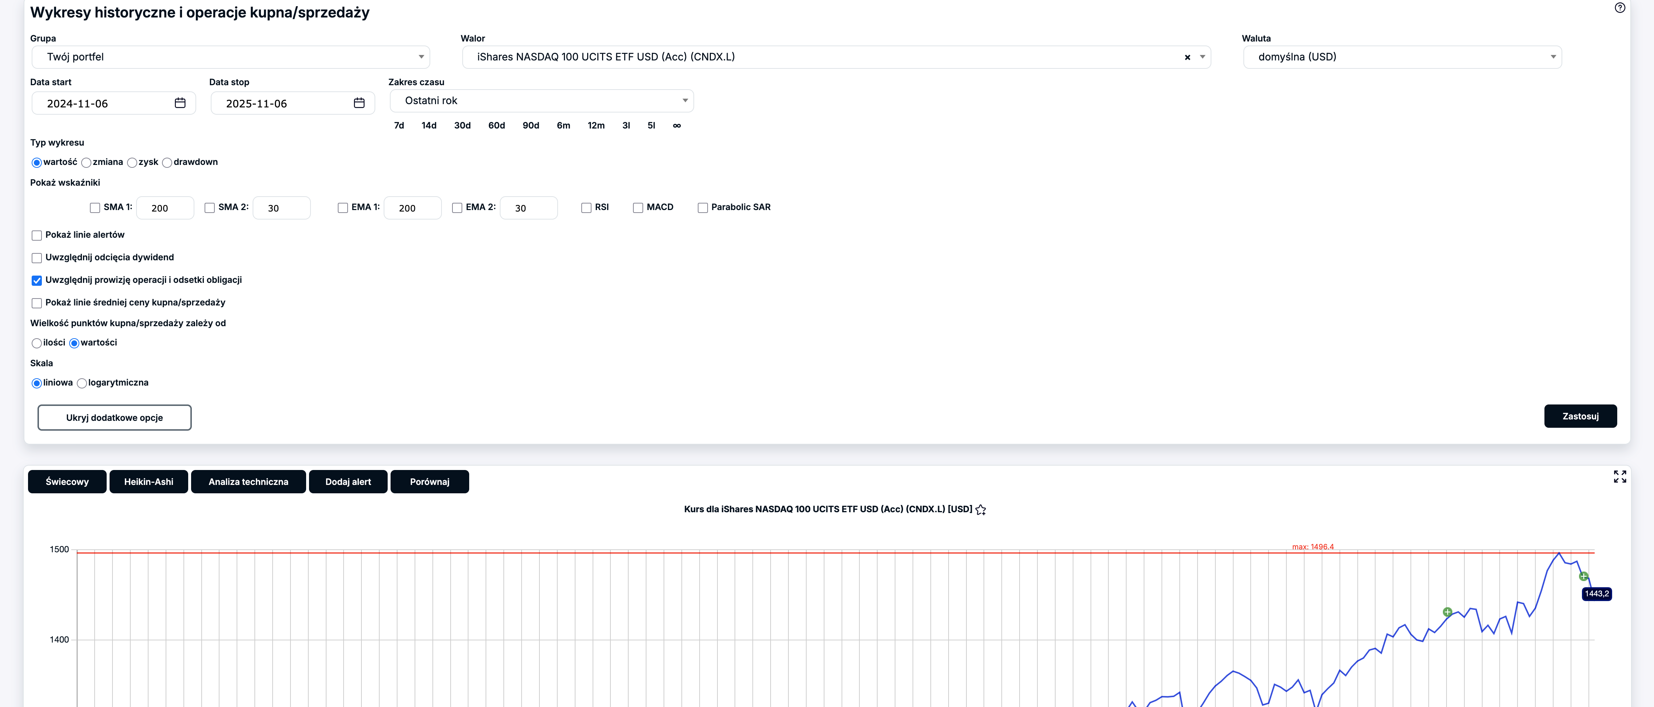Check Pokaż linie alertów
This screenshot has height=707, width=1654.
click(37, 236)
